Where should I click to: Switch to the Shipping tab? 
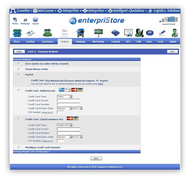coord(80,41)
